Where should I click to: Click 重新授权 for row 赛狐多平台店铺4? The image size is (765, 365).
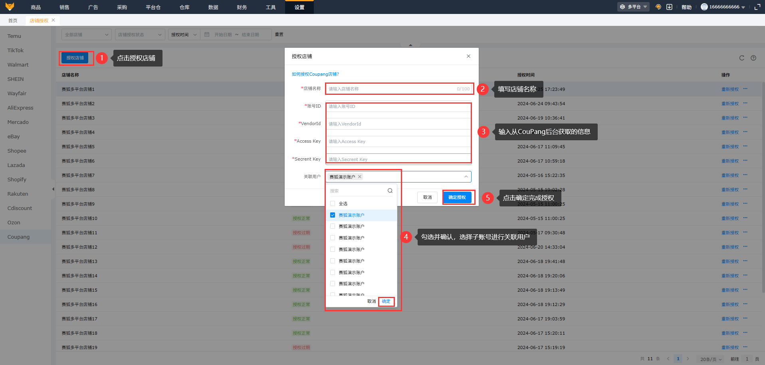click(x=730, y=132)
